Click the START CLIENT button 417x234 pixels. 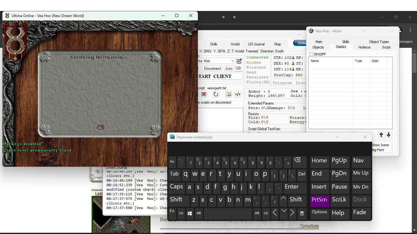point(220,76)
